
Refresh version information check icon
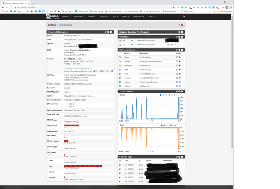pos(112,71)
